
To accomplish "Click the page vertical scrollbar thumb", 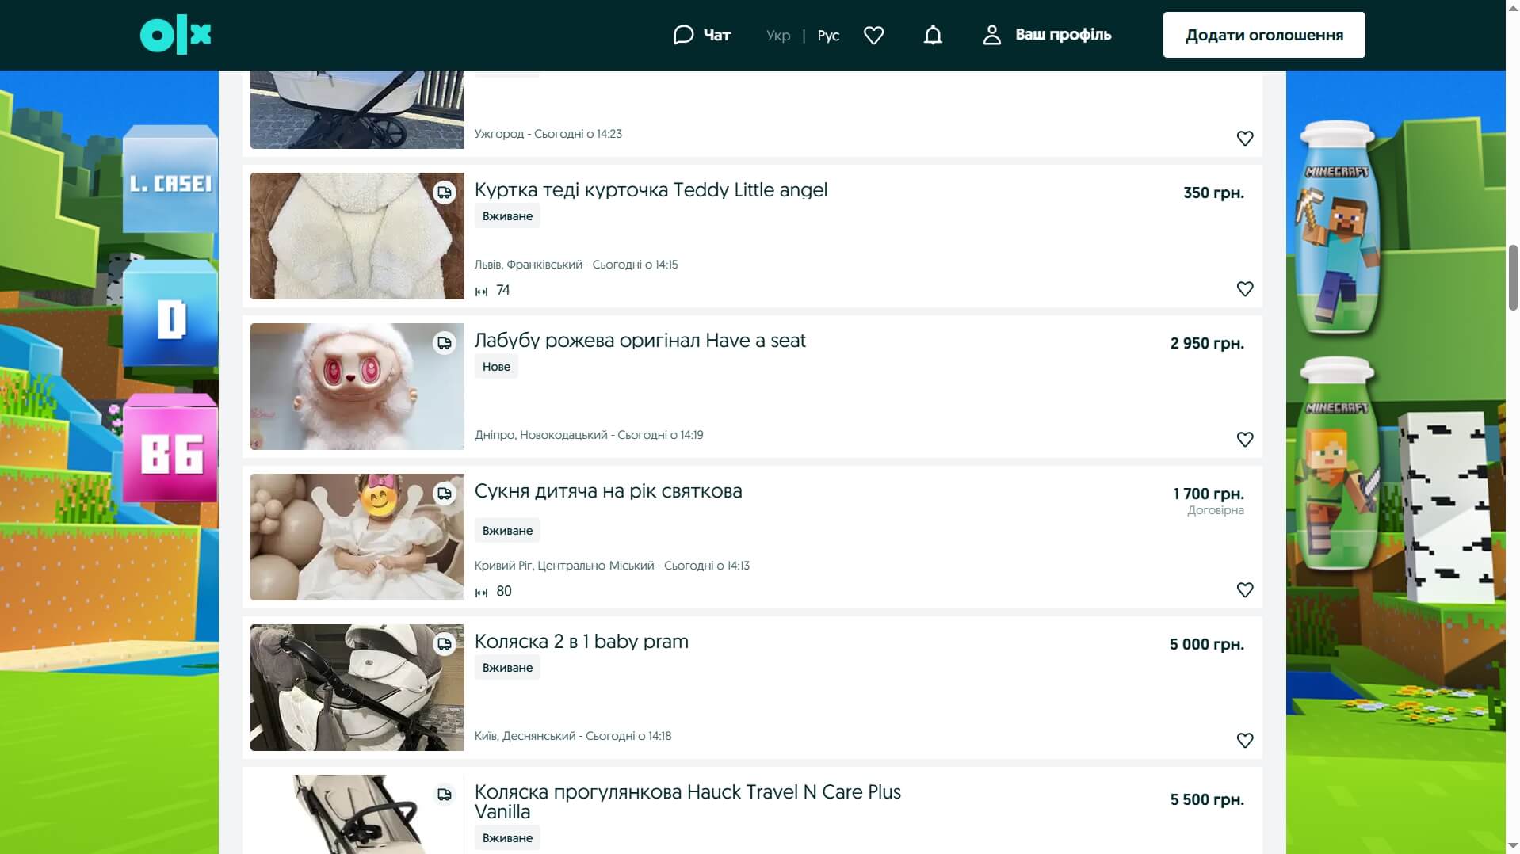I will tap(1512, 277).
